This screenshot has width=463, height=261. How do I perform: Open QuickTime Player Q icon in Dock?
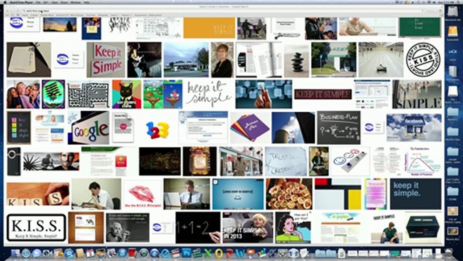point(165,253)
